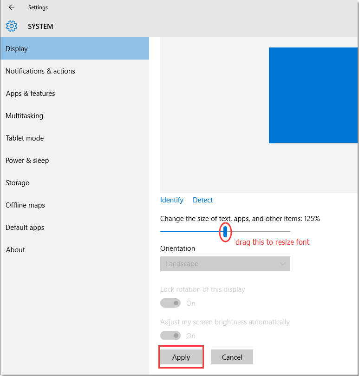This screenshot has height=376, width=359.
Task: Click the text size slider handle
Action: tap(225, 232)
